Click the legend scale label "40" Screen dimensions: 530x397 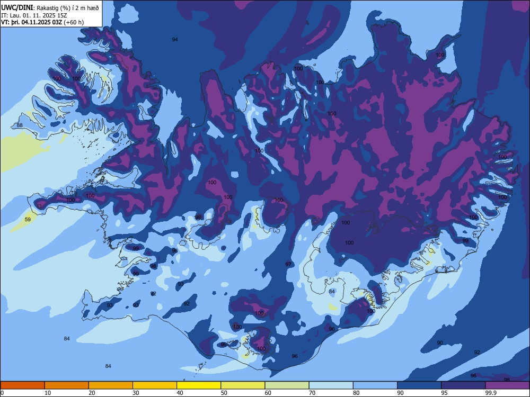[x=180, y=393]
